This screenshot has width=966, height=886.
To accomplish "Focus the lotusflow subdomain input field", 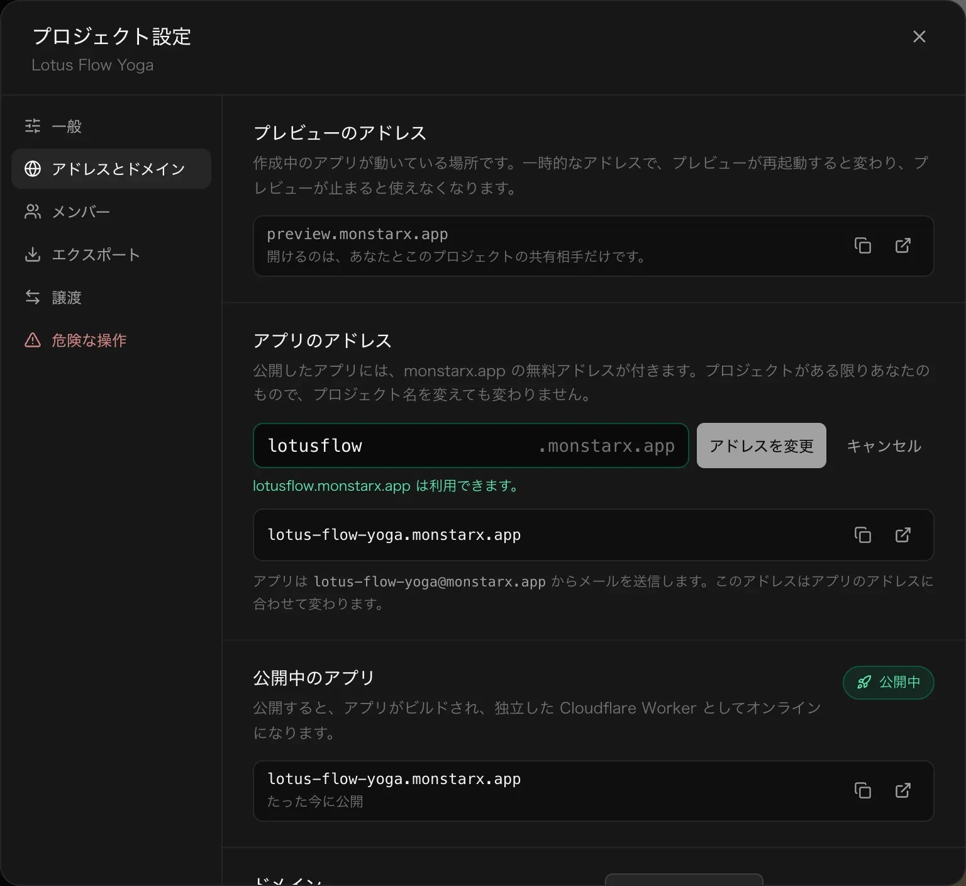I will pos(470,446).
